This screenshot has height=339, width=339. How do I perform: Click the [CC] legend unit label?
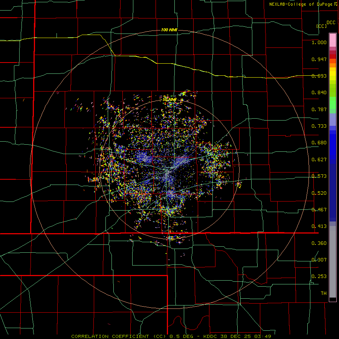click(321, 26)
